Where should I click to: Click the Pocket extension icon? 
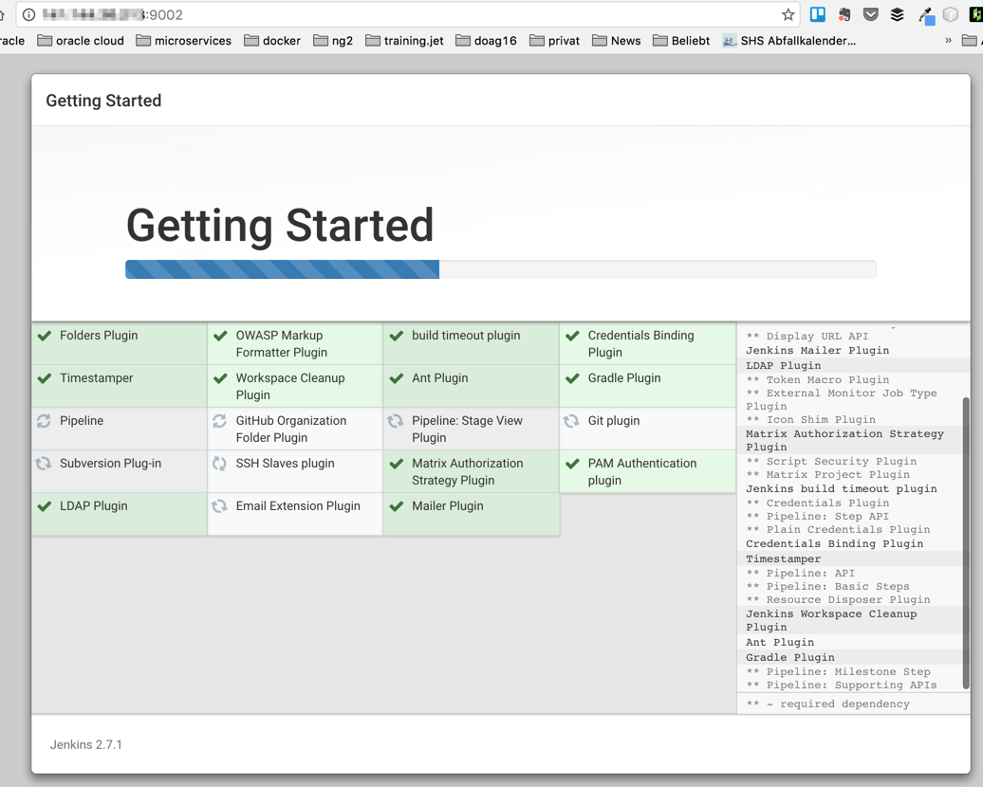point(871,14)
